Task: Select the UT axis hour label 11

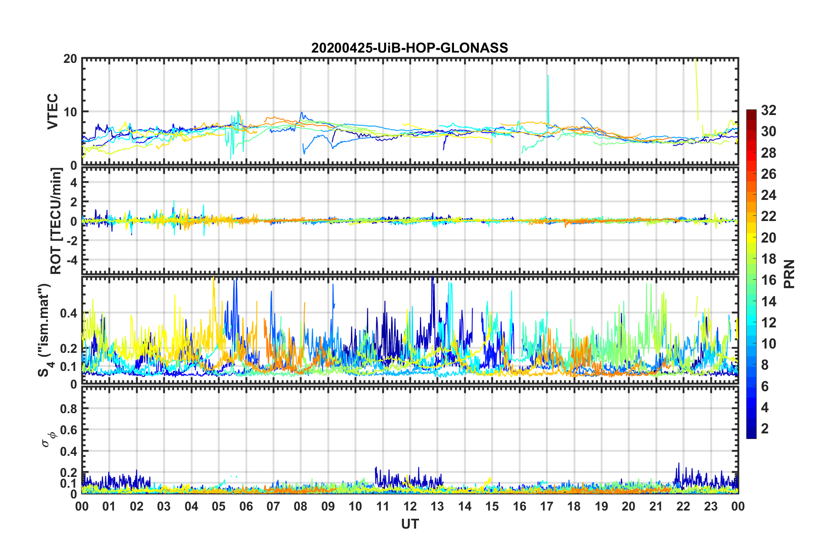Action: pyautogui.click(x=383, y=506)
